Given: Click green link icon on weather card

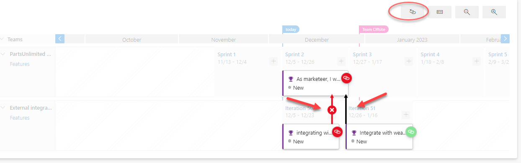Looking at the screenshot, I should (x=411, y=132).
